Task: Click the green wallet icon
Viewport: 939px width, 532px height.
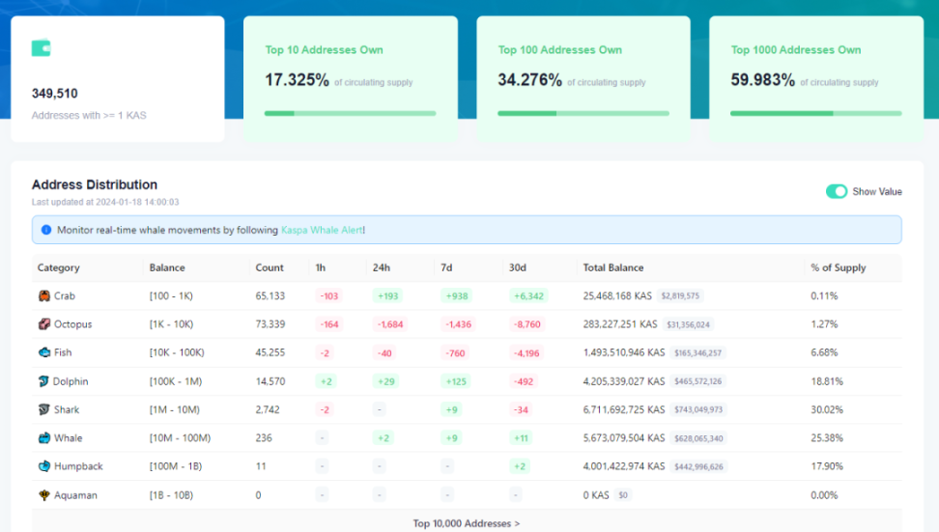Action: pos(41,48)
